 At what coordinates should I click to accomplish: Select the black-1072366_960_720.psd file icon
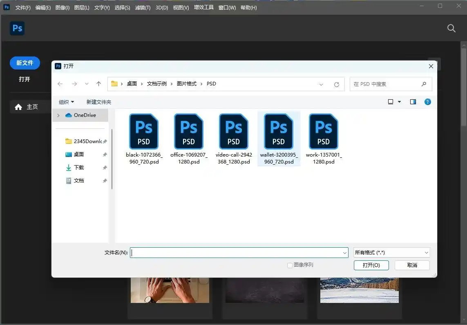point(144,132)
